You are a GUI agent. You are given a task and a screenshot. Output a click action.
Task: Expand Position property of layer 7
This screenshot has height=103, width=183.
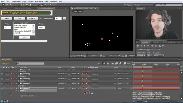coord(16,81)
